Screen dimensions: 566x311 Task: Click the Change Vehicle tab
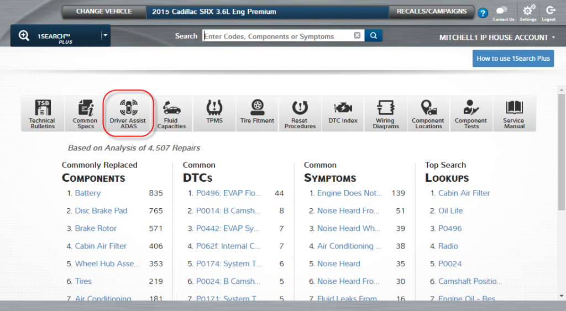click(x=104, y=12)
